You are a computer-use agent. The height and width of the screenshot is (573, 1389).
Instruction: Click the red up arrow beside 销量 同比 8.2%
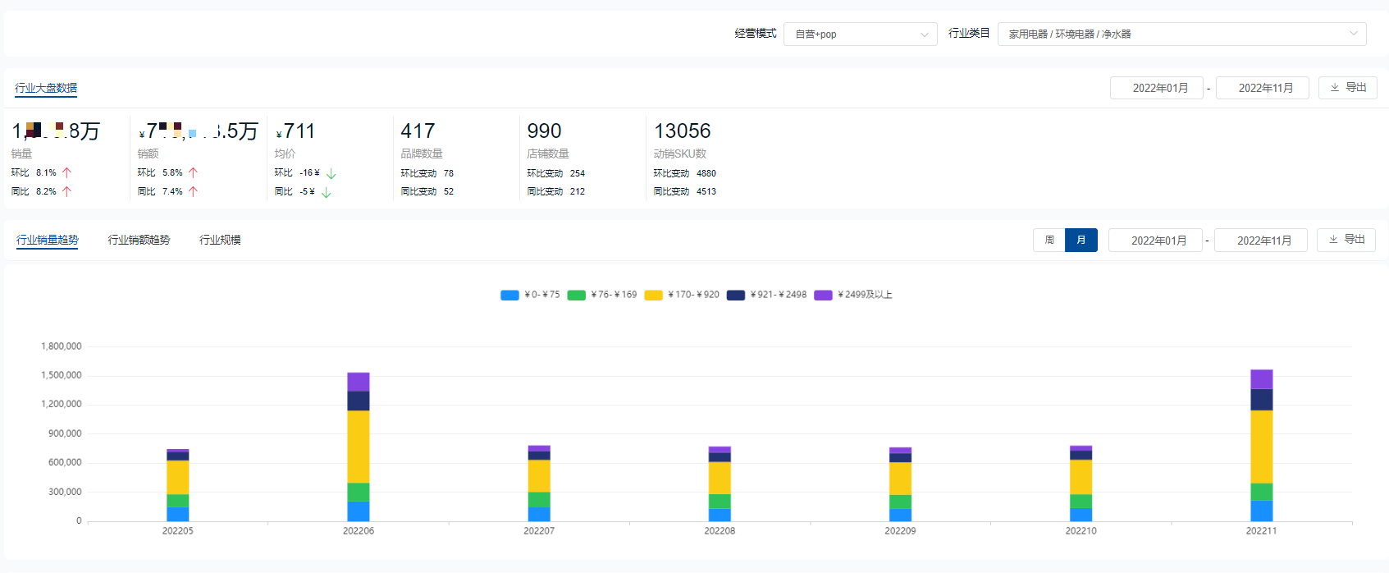(66, 192)
